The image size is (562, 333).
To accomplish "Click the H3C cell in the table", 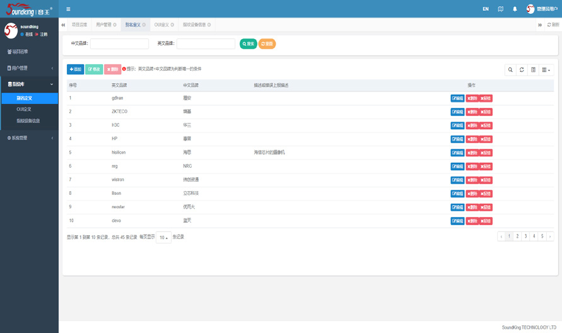I will point(115,125).
